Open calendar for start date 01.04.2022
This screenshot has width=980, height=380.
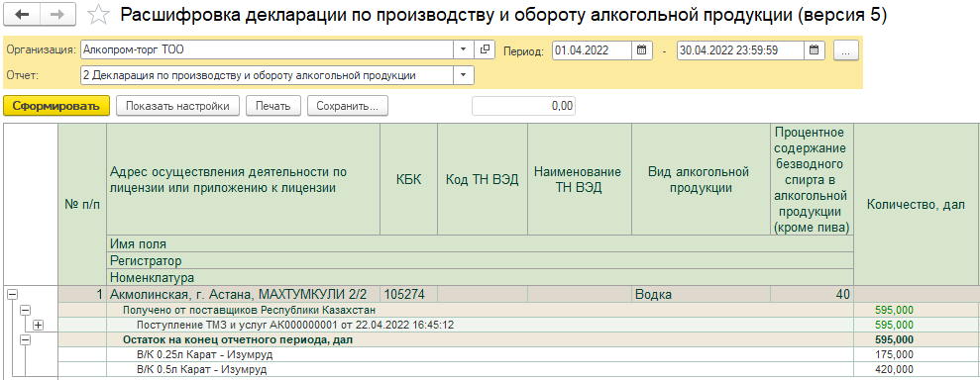tap(641, 50)
